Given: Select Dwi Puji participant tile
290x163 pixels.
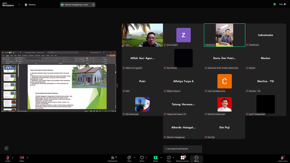Looking at the screenshot, I should [225, 127].
